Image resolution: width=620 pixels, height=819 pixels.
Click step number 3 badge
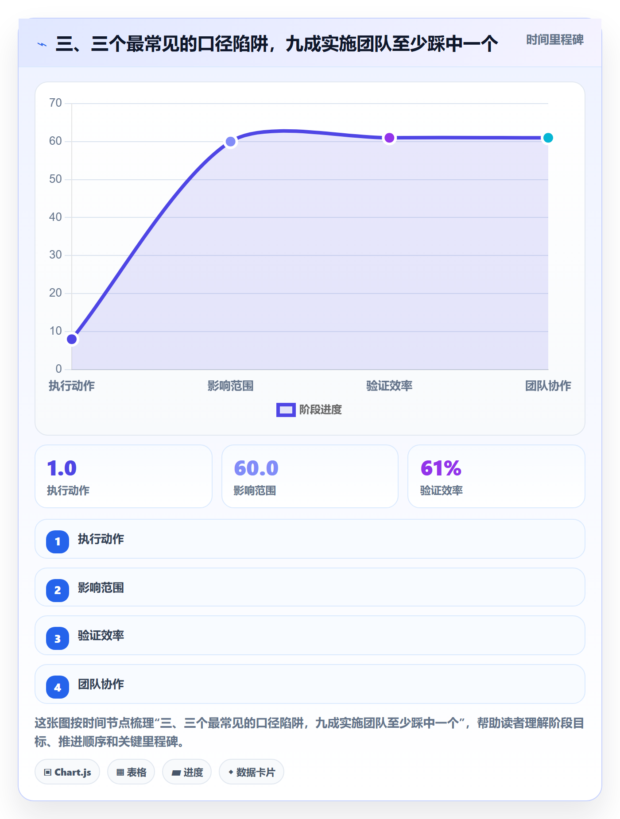point(58,638)
